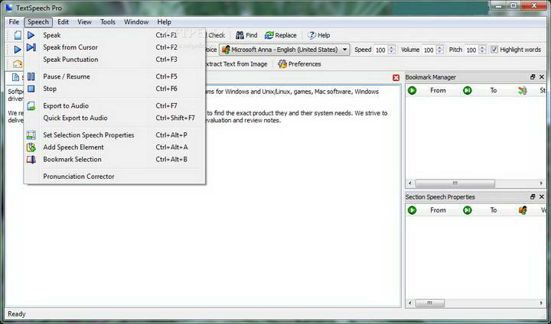Click the Pause / Resume icon

pyautogui.click(x=31, y=76)
